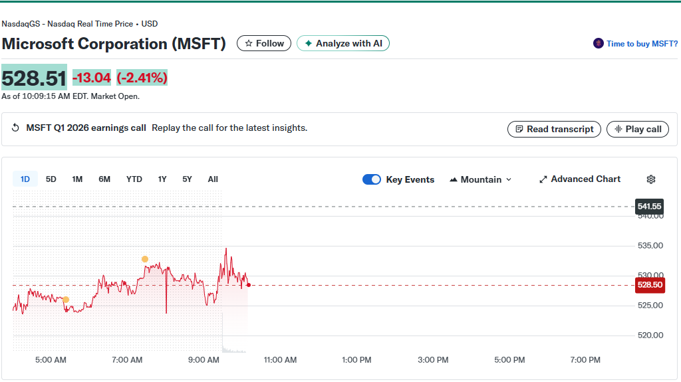681x382 pixels.
Task: Click the red 528.50 current price label
Action: (650, 285)
